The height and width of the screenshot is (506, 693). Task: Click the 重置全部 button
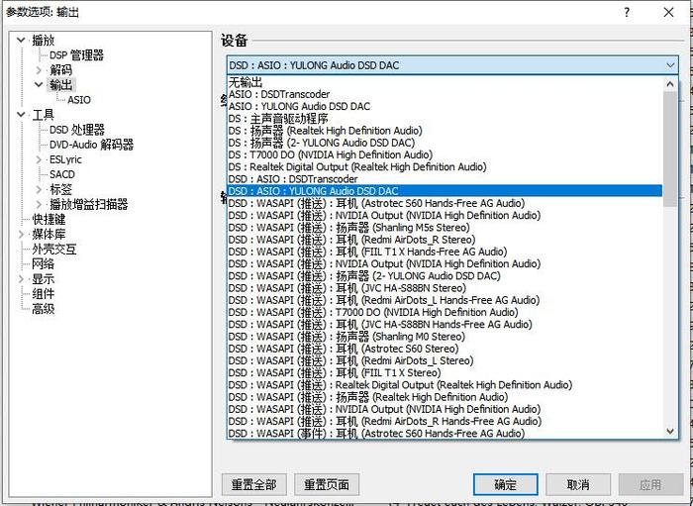[254, 485]
